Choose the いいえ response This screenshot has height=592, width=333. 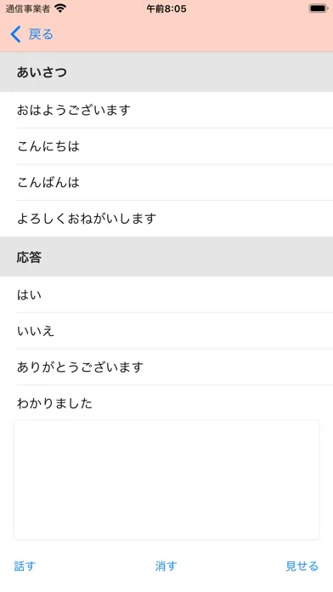click(166, 331)
